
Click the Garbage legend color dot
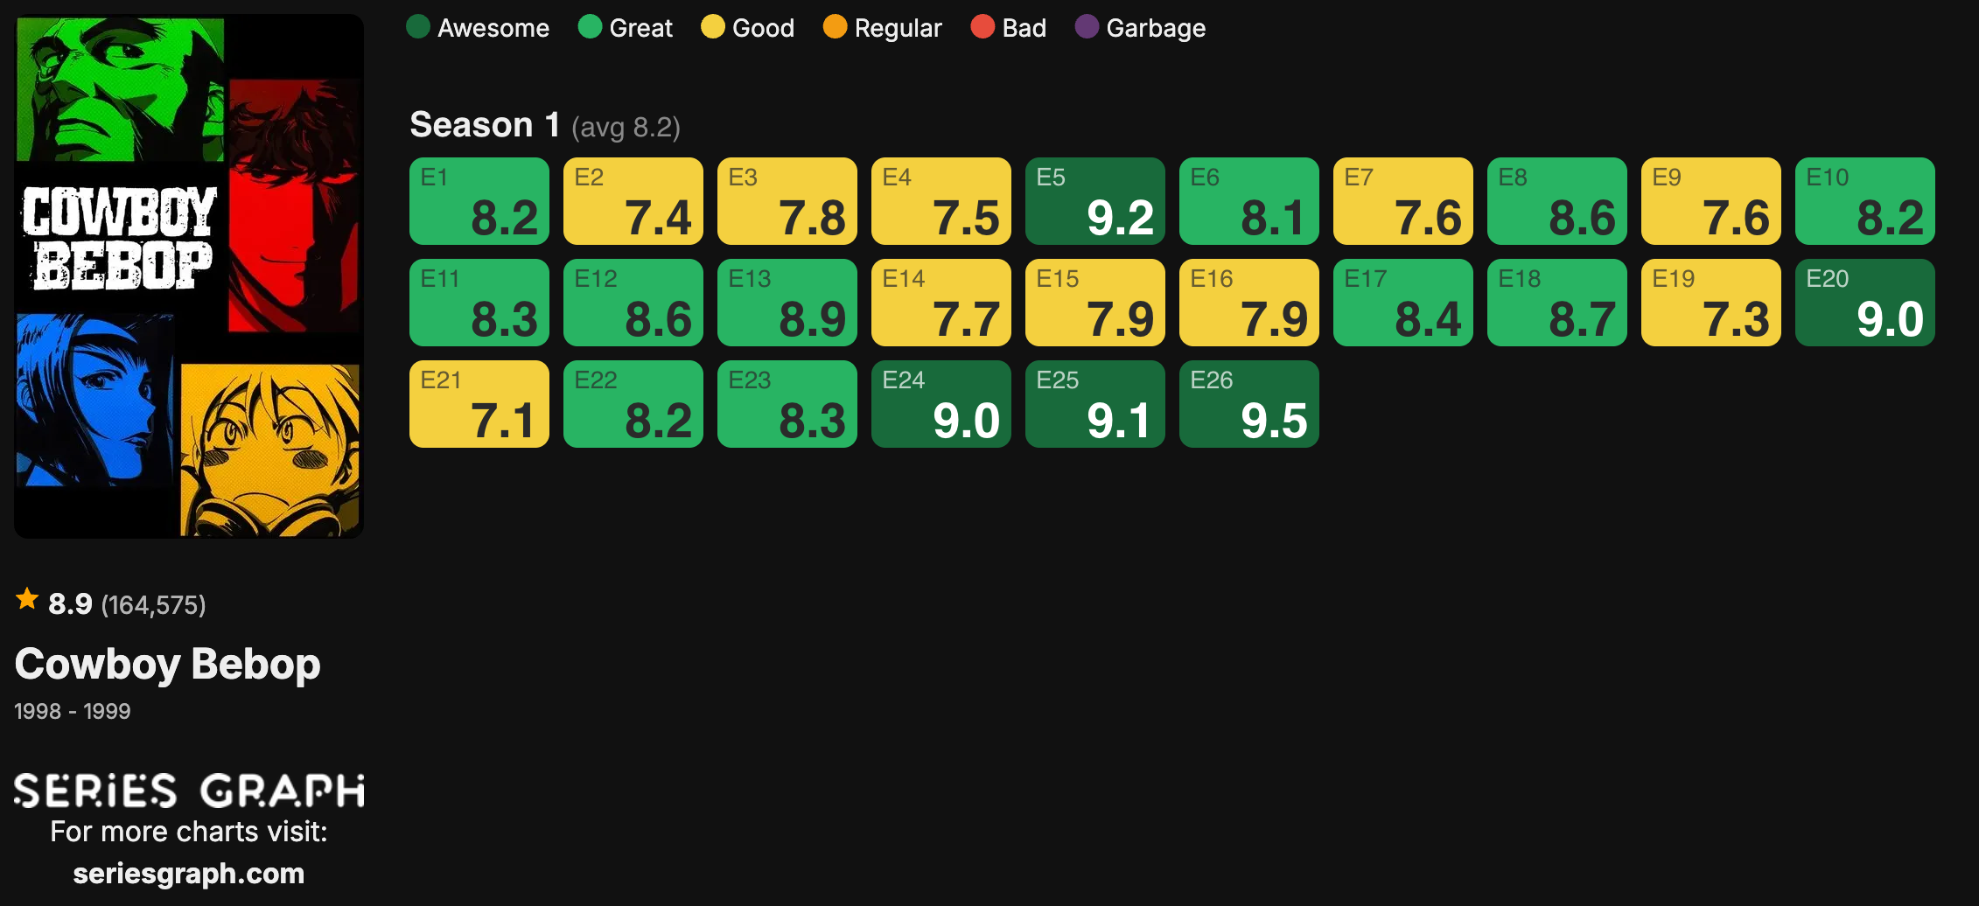pyautogui.click(x=1087, y=27)
